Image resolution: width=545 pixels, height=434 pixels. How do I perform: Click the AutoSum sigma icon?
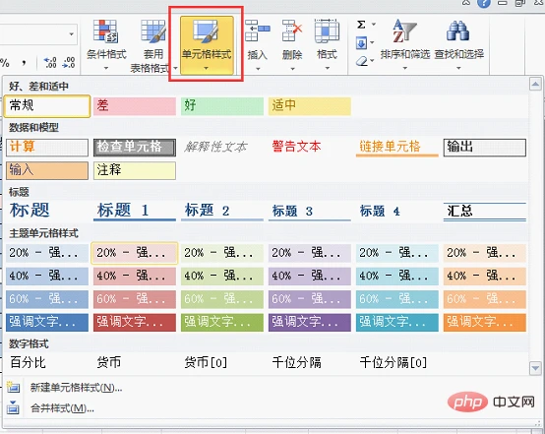(361, 25)
